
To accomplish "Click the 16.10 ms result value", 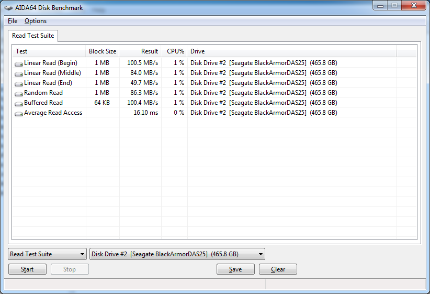I will (x=145, y=113).
